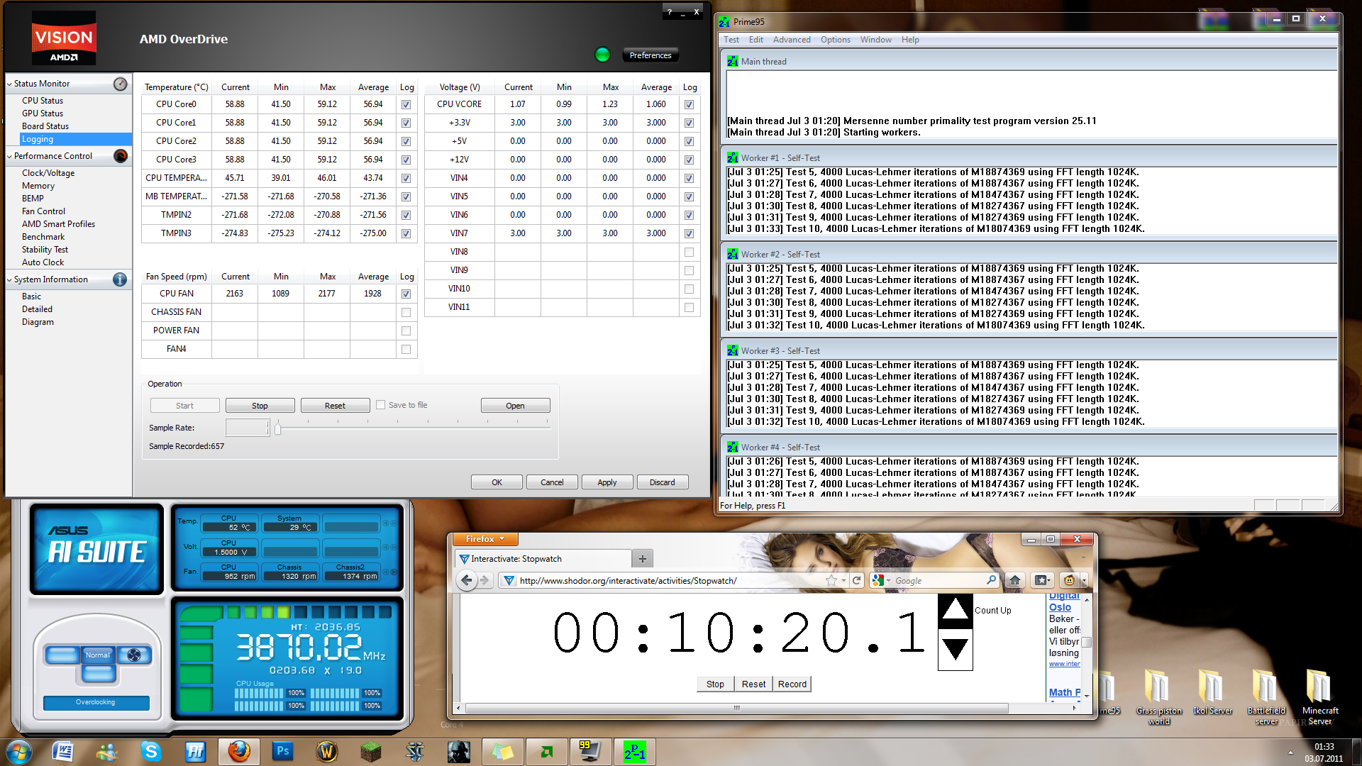This screenshot has height=766, width=1362.
Task: Click the Firefox reload button
Action: pos(856,580)
